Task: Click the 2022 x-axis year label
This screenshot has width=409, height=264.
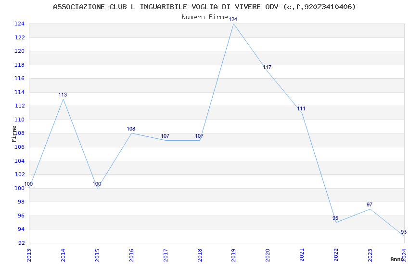Action: (336, 255)
